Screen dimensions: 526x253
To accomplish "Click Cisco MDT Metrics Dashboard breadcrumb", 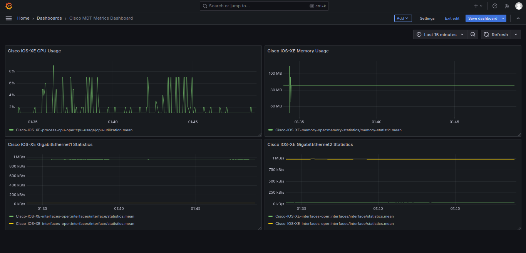I will click(101, 18).
